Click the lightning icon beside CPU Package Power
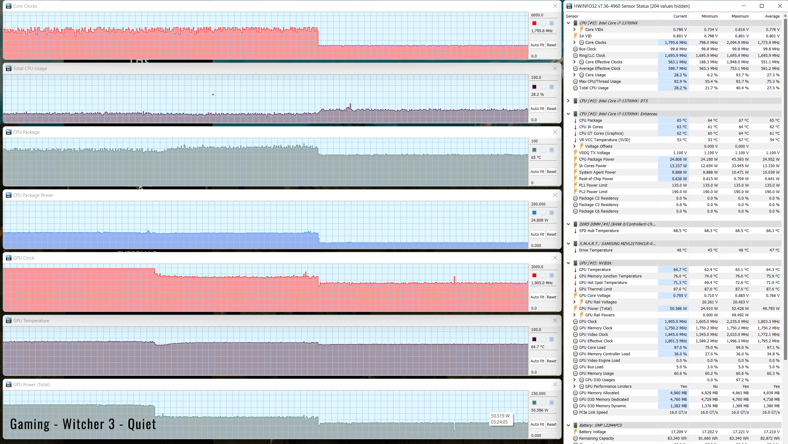The width and height of the screenshot is (788, 444). coord(575,159)
